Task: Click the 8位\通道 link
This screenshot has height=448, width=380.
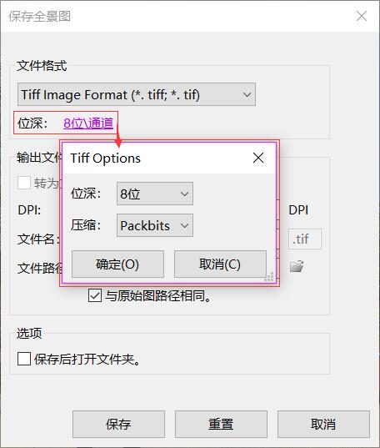Action: [88, 123]
